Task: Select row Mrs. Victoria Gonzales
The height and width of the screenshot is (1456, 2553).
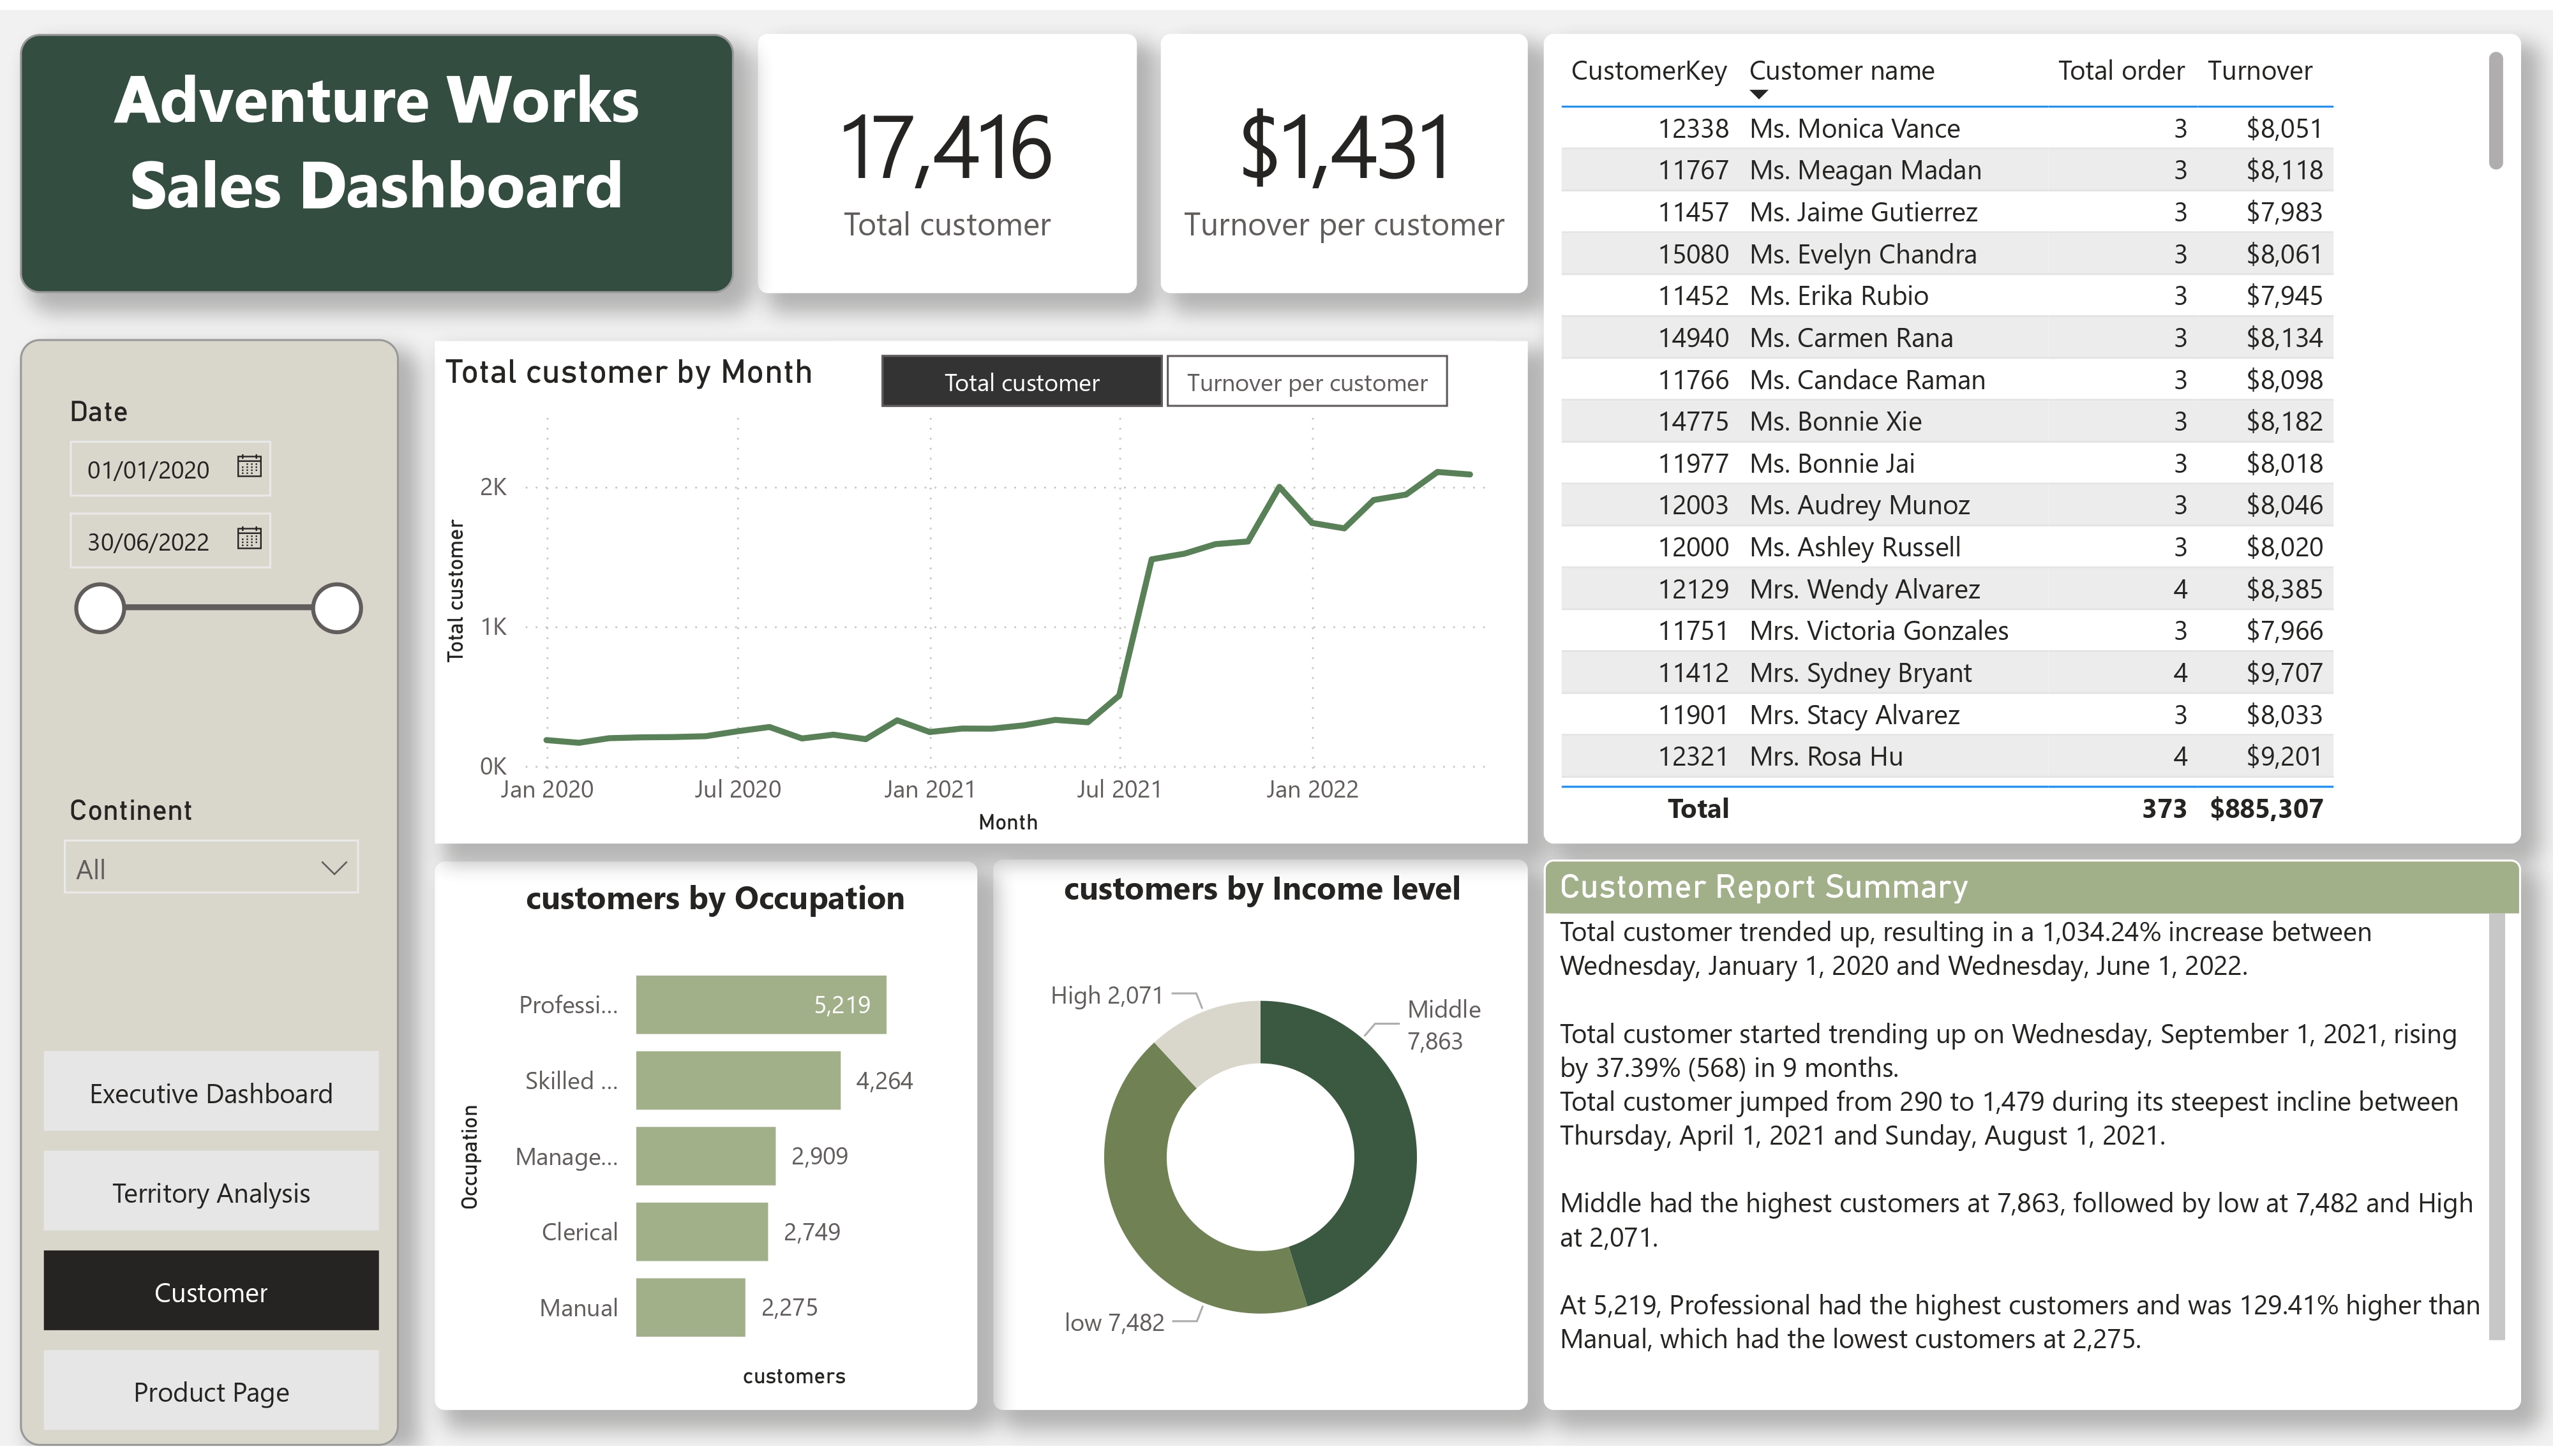Action: click(x=1946, y=631)
